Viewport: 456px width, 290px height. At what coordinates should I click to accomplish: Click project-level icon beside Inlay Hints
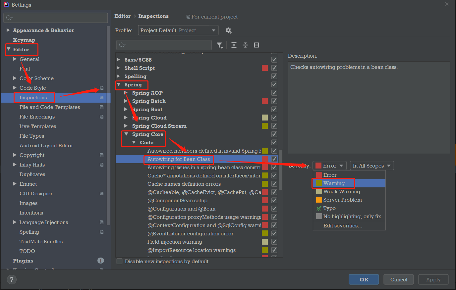click(x=101, y=165)
